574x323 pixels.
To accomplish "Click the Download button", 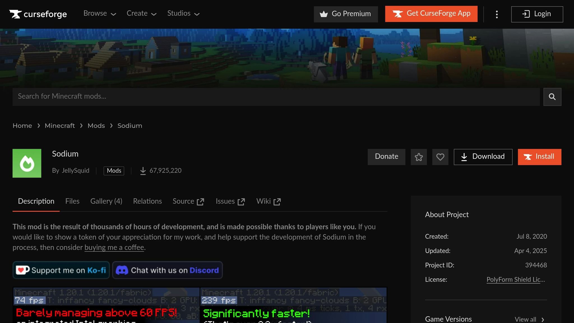I will pyautogui.click(x=483, y=157).
